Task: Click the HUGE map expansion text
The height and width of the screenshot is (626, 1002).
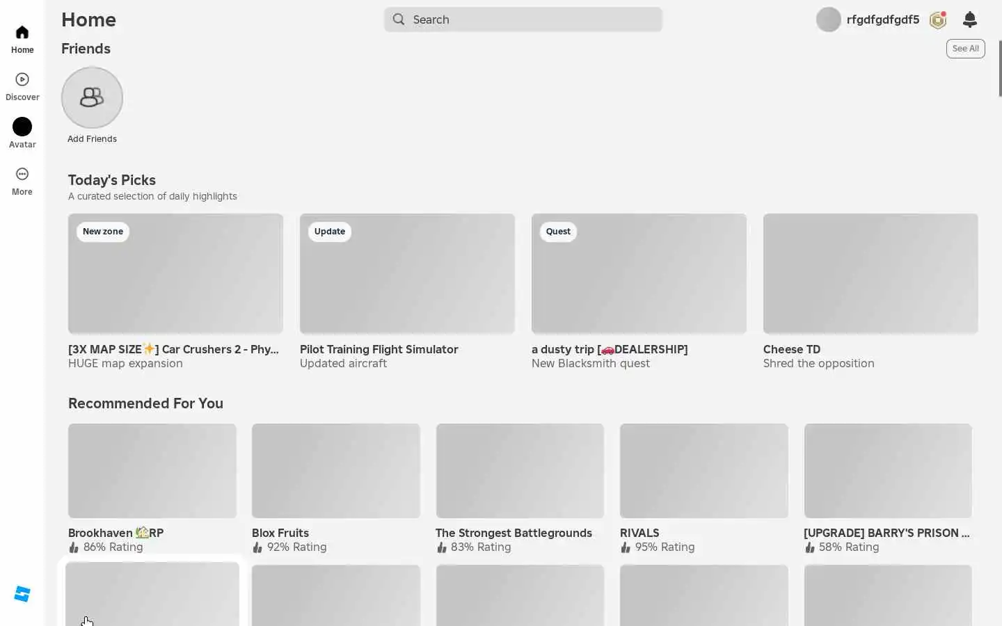Action: [x=125, y=363]
